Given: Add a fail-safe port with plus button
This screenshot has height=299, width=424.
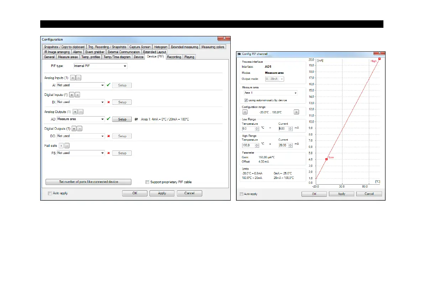Looking at the screenshot, I should [61, 146].
